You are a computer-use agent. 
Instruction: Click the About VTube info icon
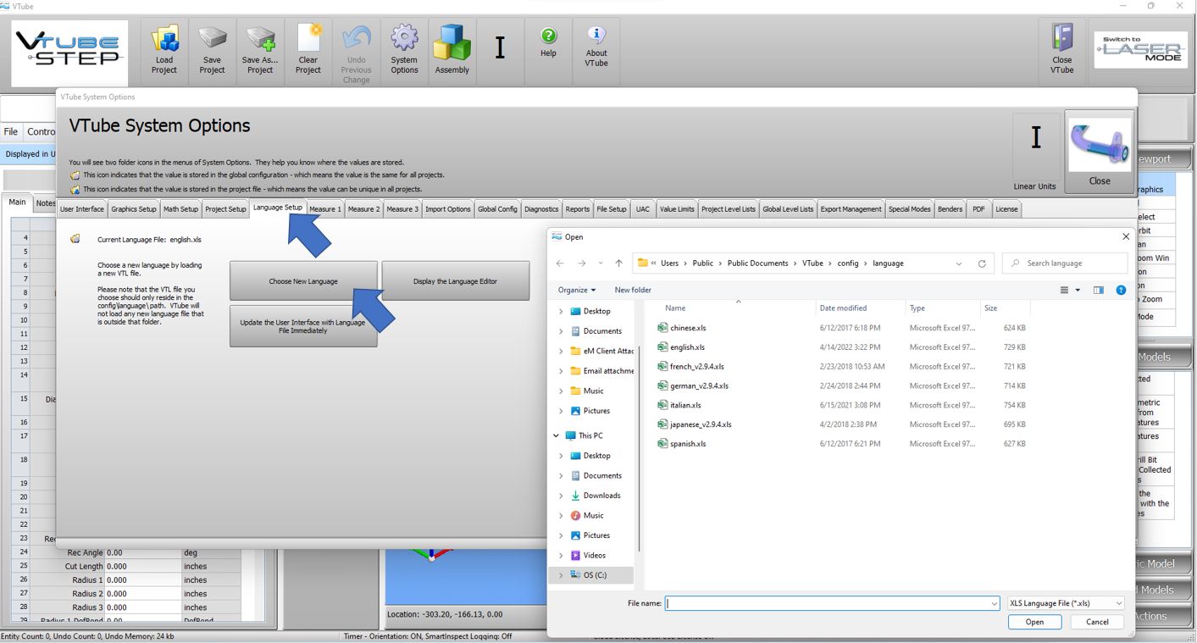coord(596,47)
